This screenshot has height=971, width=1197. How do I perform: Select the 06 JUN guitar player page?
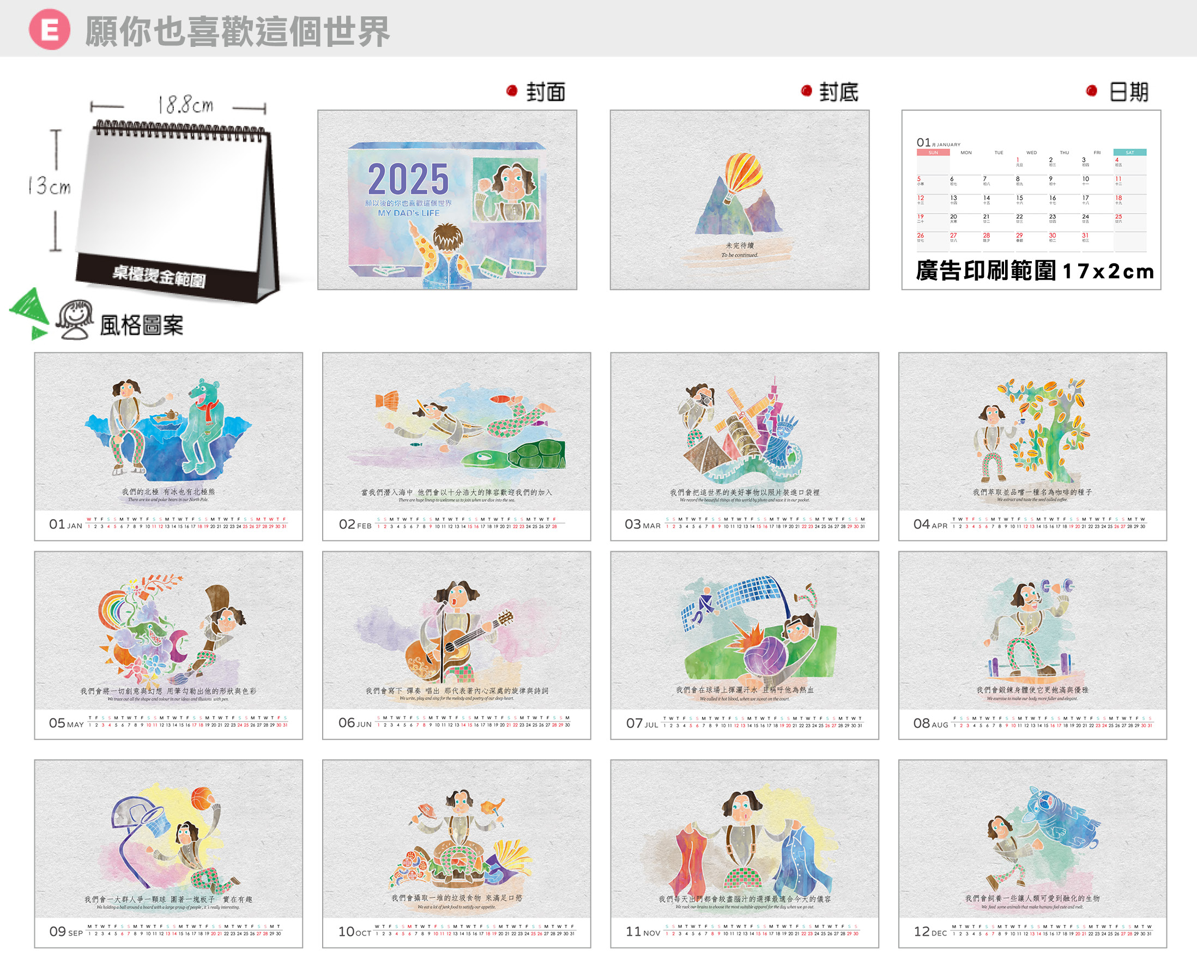[456, 645]
